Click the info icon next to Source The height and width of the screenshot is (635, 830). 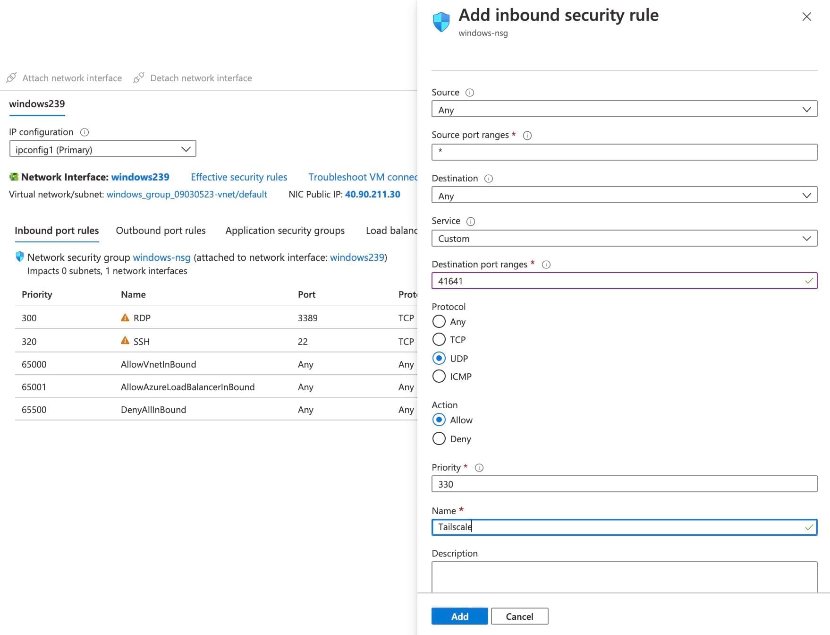[x=470, y=93]
